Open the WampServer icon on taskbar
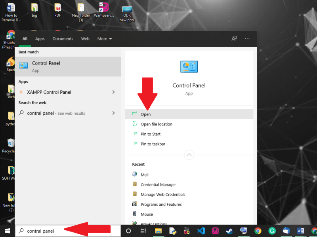 coord(215,231)
